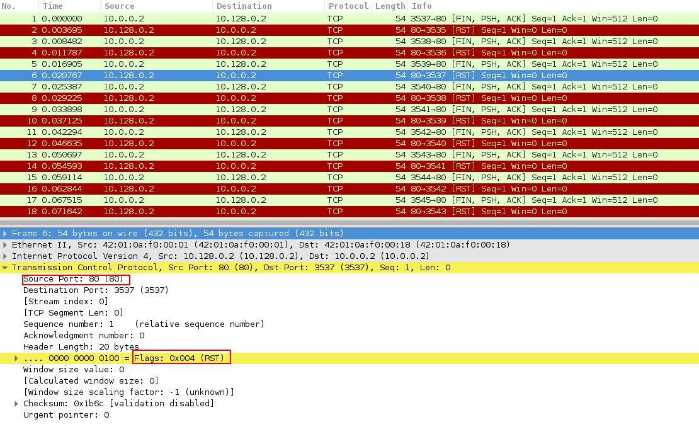Expand the Frame 6 details node
699x434 pixels.
[5, 233]
